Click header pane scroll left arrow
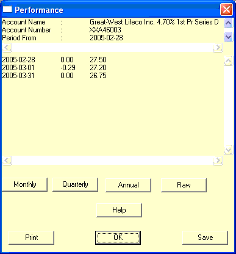Image resolution: width=236 pixels, height=254 pixels. [7, 48]
